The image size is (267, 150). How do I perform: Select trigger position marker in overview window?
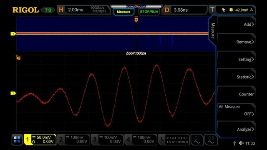[x=136, y=20]
